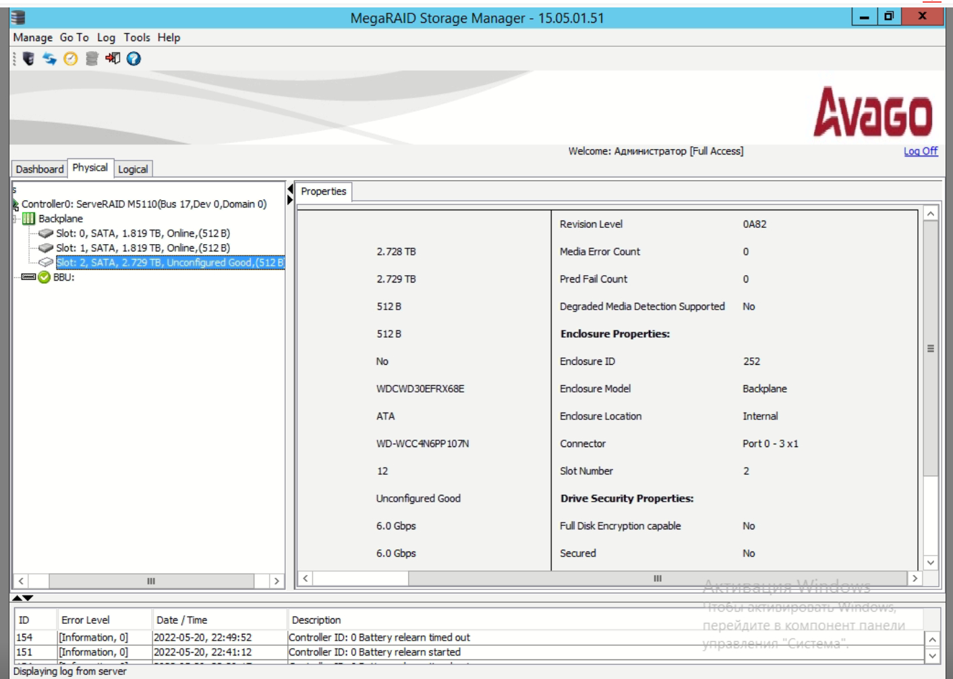Viewport: 953px width, 679px height.
Task: Open the Go To menu
Action: (x=74, y=38)
